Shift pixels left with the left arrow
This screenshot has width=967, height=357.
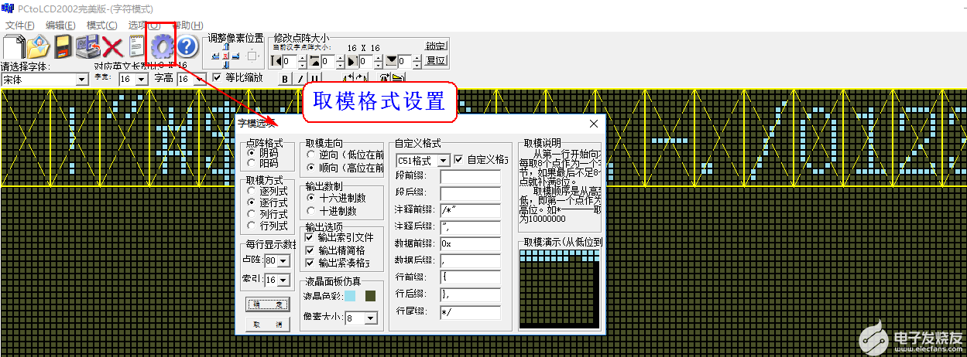point(214,56)
